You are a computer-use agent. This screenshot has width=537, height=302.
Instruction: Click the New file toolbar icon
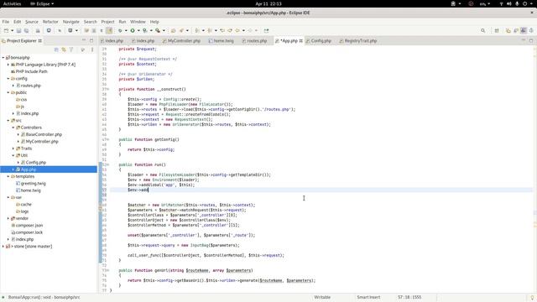click(x=6, y=30)
